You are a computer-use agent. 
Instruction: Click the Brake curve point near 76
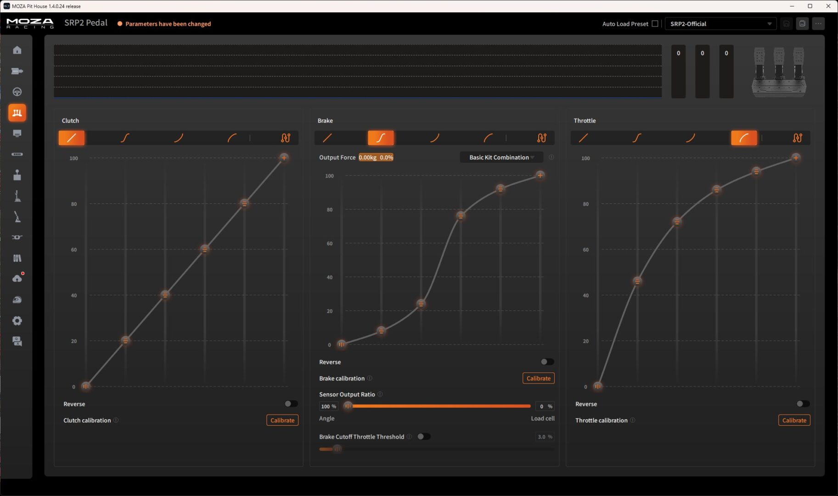tap(461, 216)
